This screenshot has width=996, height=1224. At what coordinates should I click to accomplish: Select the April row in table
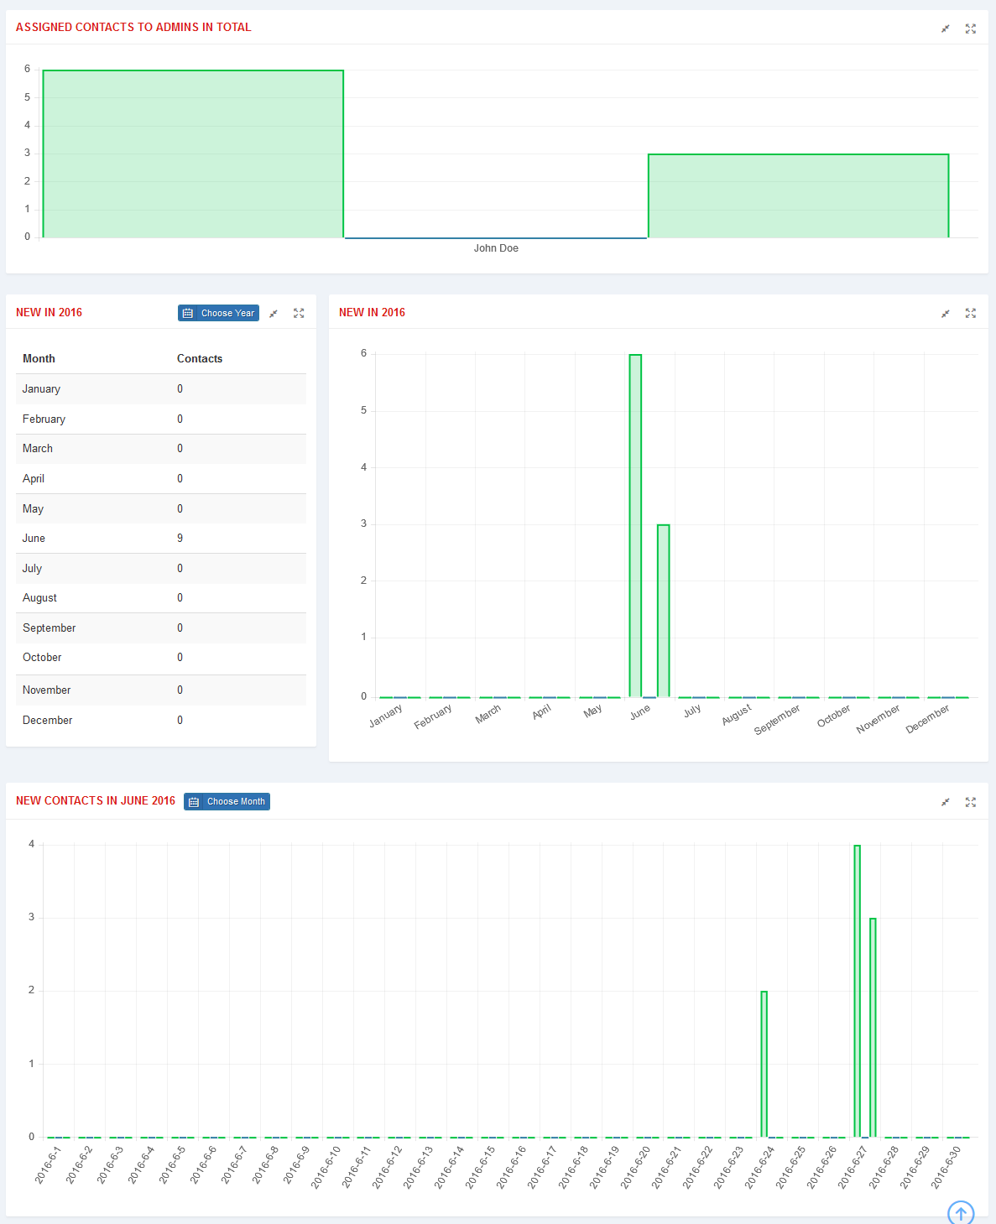pyautogui.click(x=161, y=478)
